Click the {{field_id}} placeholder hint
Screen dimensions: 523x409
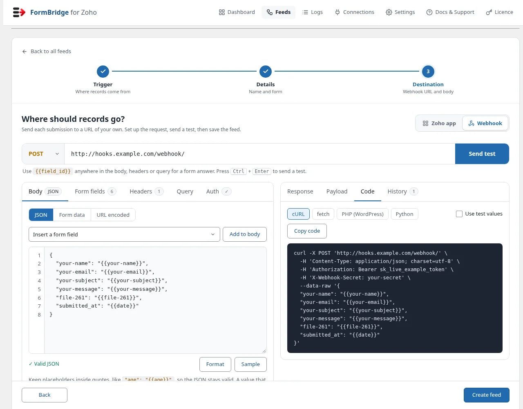[x=53, y=171]
